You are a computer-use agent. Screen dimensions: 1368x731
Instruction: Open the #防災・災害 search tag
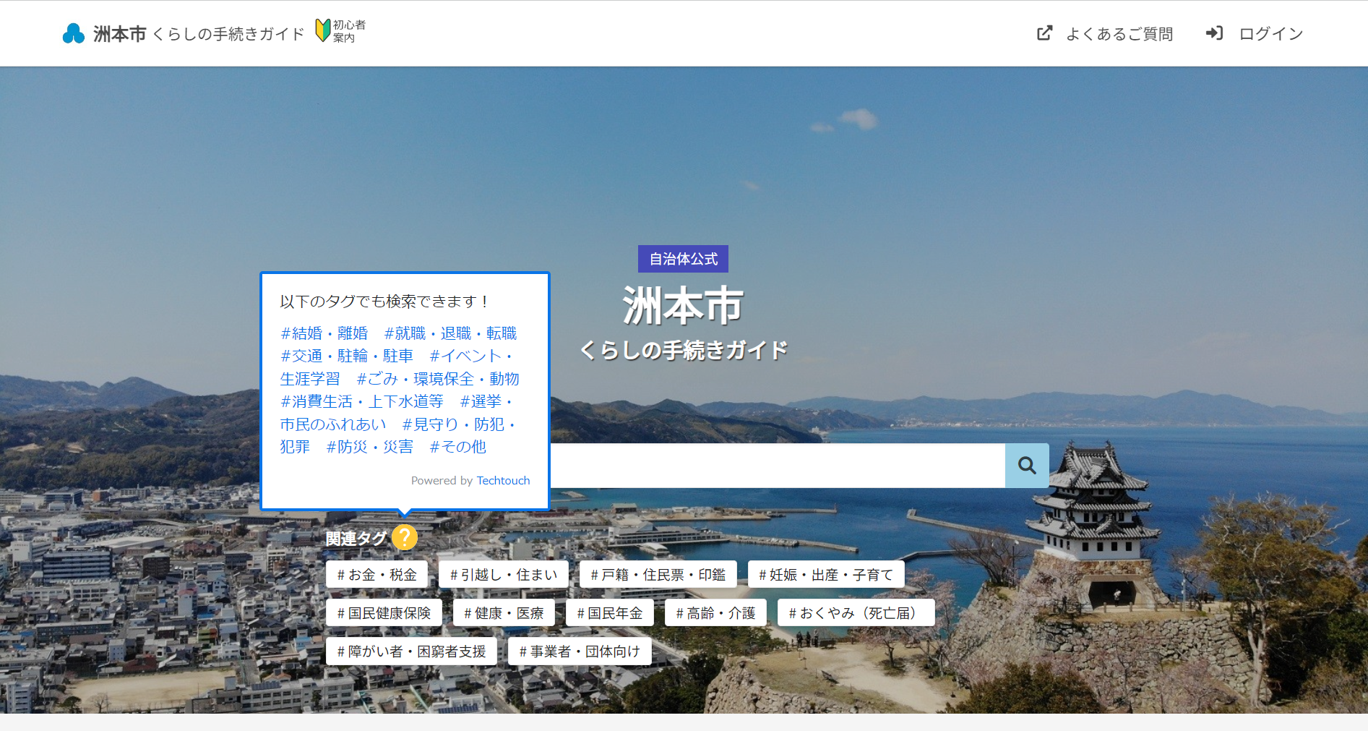[x=371, y=447]
